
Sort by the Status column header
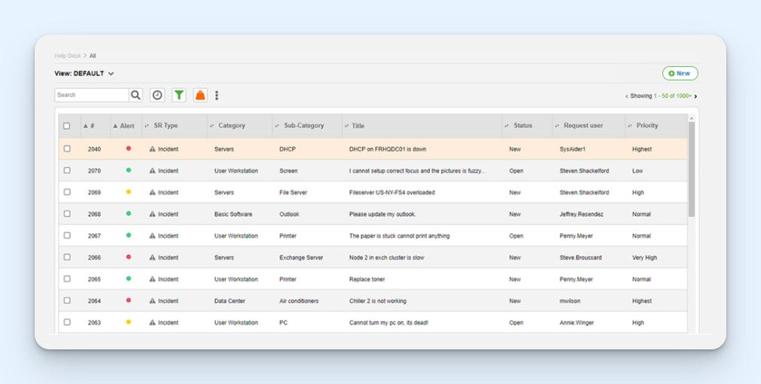pos(522,125)
